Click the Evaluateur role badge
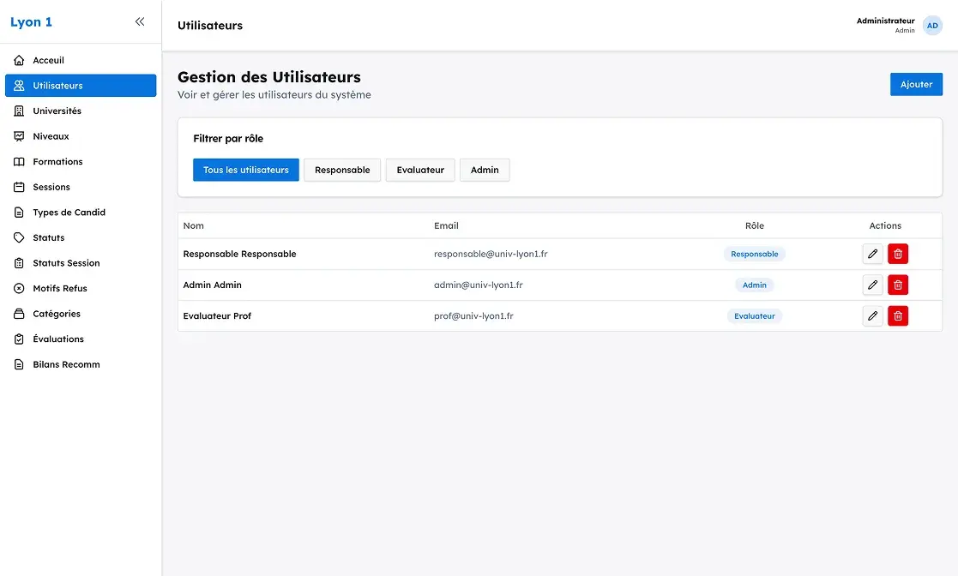The image size is (958, 576). (755, 315)
